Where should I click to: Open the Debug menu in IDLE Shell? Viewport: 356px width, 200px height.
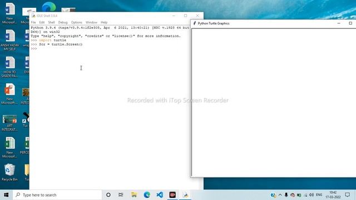point(63,22)
